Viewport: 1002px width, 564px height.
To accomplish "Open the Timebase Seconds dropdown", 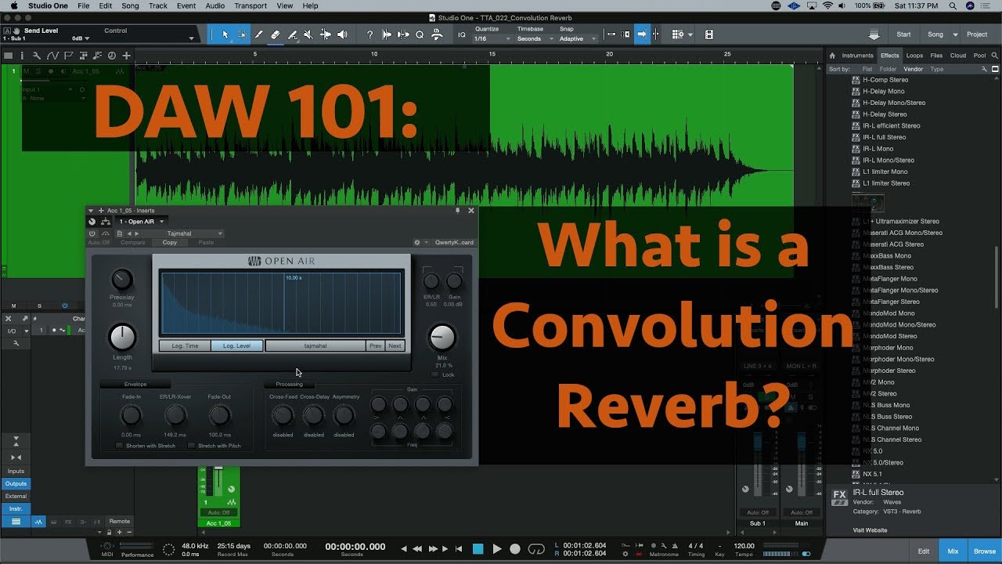I will (534, 38).
